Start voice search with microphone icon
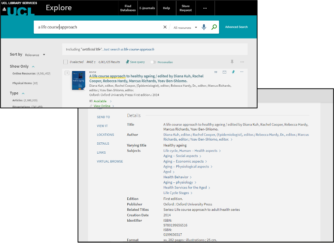The image size is (334, 243). [204, 27]
